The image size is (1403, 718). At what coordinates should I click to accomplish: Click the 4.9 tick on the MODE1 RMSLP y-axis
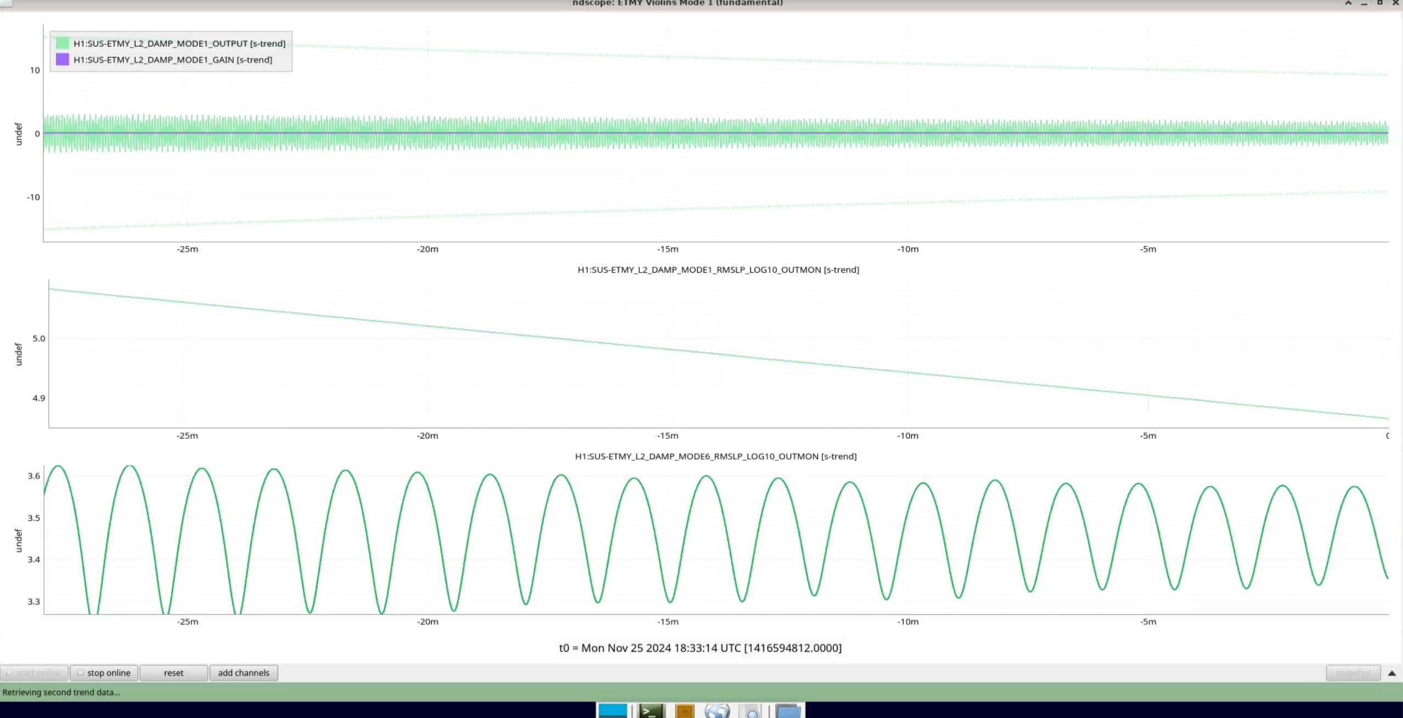click(39, 398)
